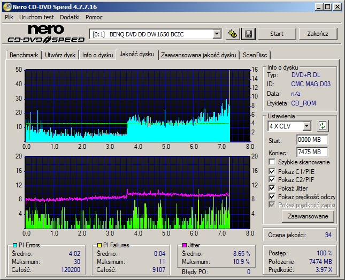The image size is (345, 280).
Task: Uncheck Pokaż Jitter checkbox
Action: [x=272, y=188]
